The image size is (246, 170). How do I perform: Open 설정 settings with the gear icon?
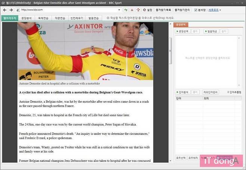point(147,10)
